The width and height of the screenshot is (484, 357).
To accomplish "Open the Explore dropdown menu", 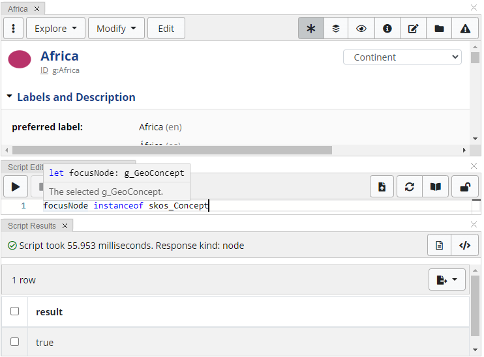I will tap(55, 29).
